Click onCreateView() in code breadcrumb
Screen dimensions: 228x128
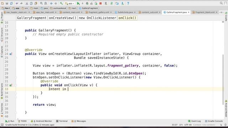[63, 18]
